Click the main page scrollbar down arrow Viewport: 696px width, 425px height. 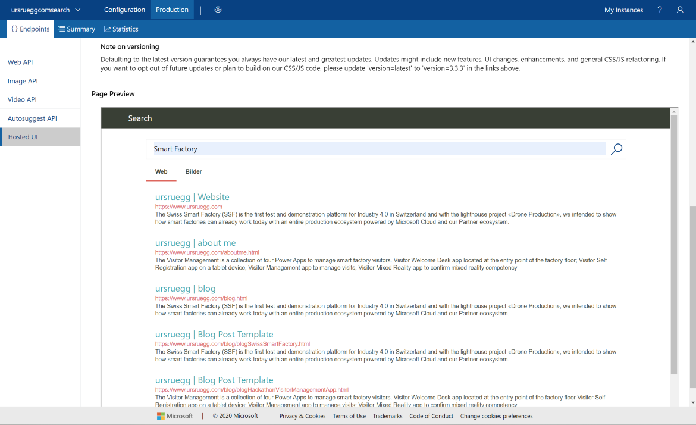693,403
